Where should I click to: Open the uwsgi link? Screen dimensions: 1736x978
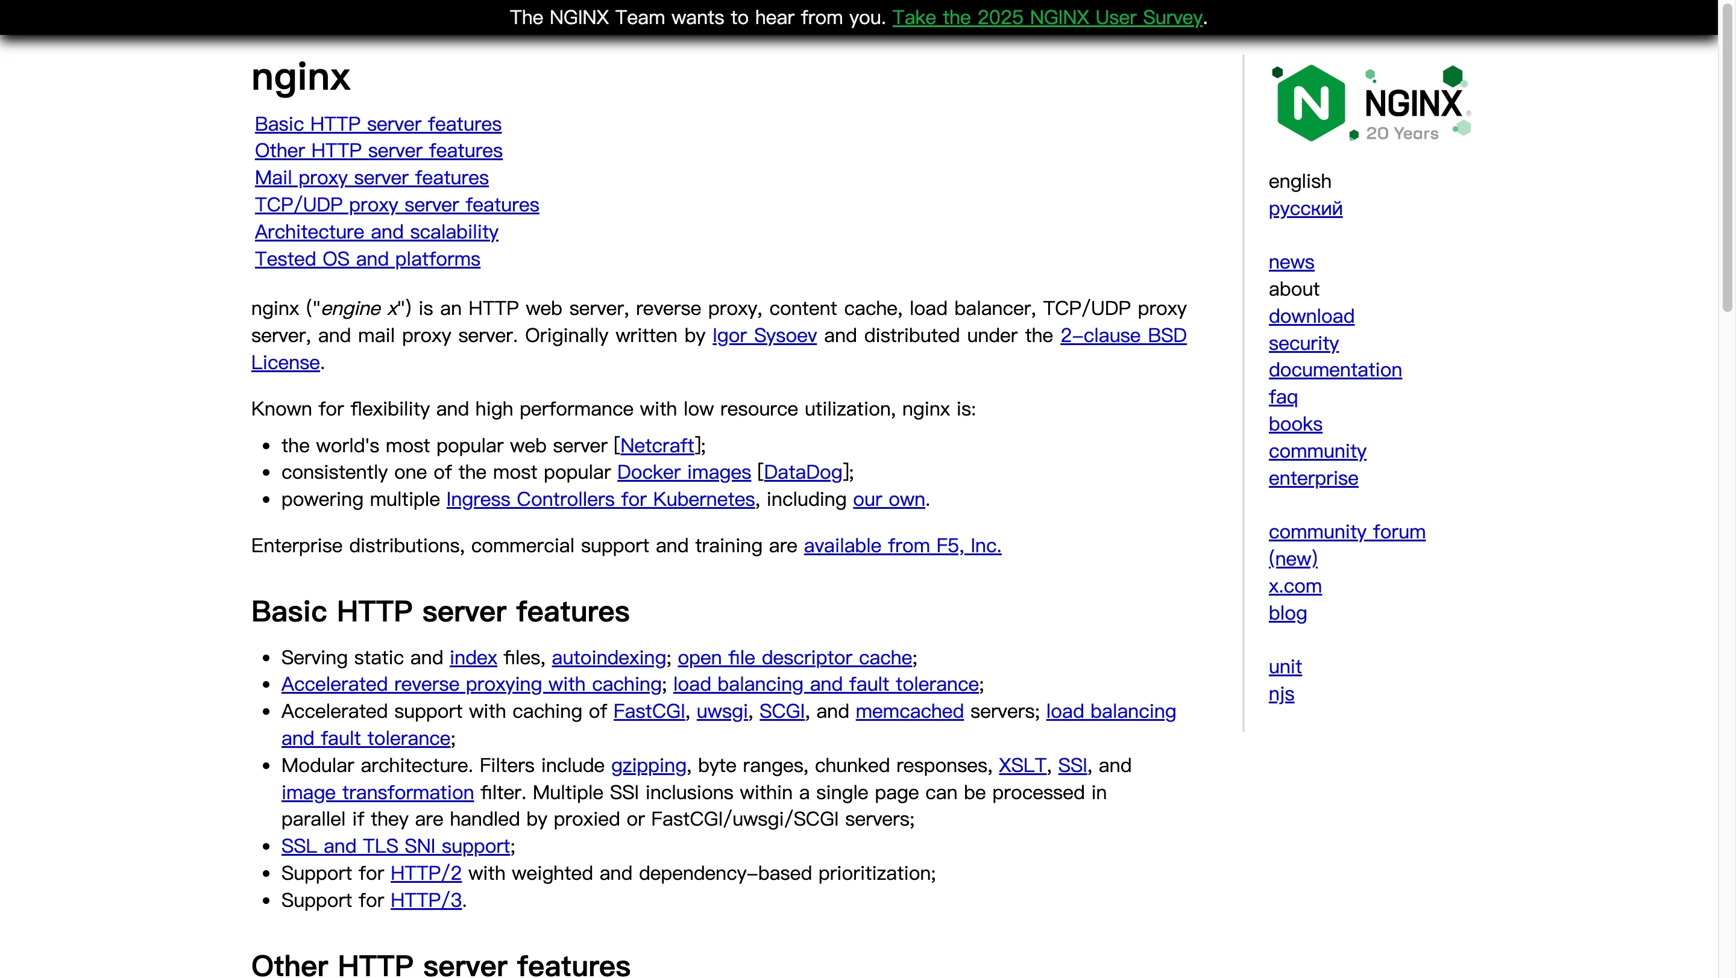[723, 711]
